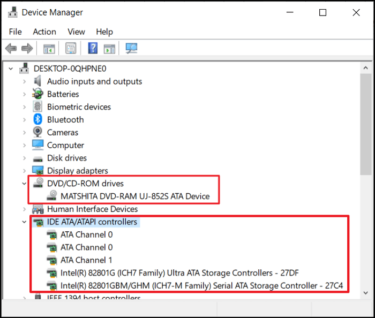Viewport: 375px width, 318px height.
Task: Expand the Biometric devices category
Action: (25, 107)
